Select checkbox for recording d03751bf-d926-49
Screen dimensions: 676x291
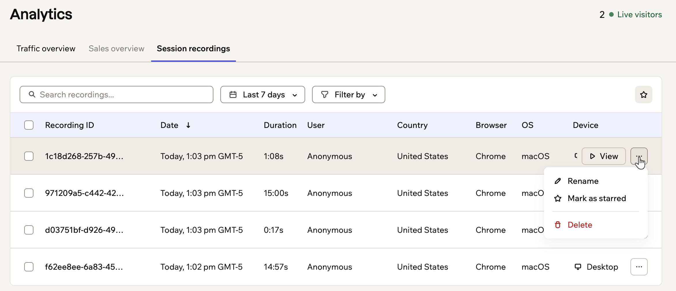[29, 230]
